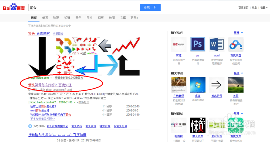The width and height of the screenshot is (270, 142).
Task: Open the 搜狗输入法怎么 百度知道 result
Action: click(57, 135)
